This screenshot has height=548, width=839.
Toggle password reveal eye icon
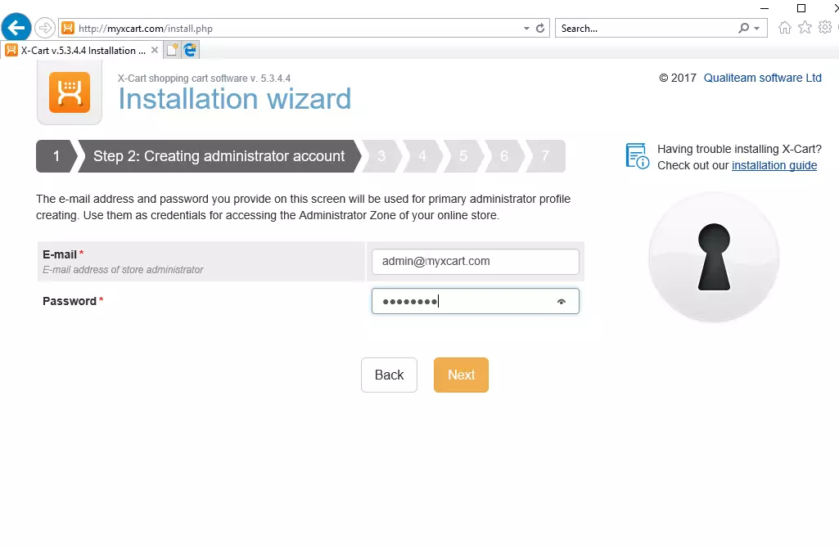[562, 302]
